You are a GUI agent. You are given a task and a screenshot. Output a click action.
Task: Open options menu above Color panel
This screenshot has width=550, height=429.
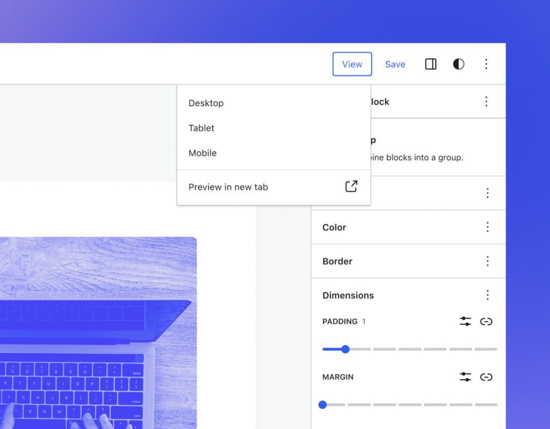click(488, 193)
